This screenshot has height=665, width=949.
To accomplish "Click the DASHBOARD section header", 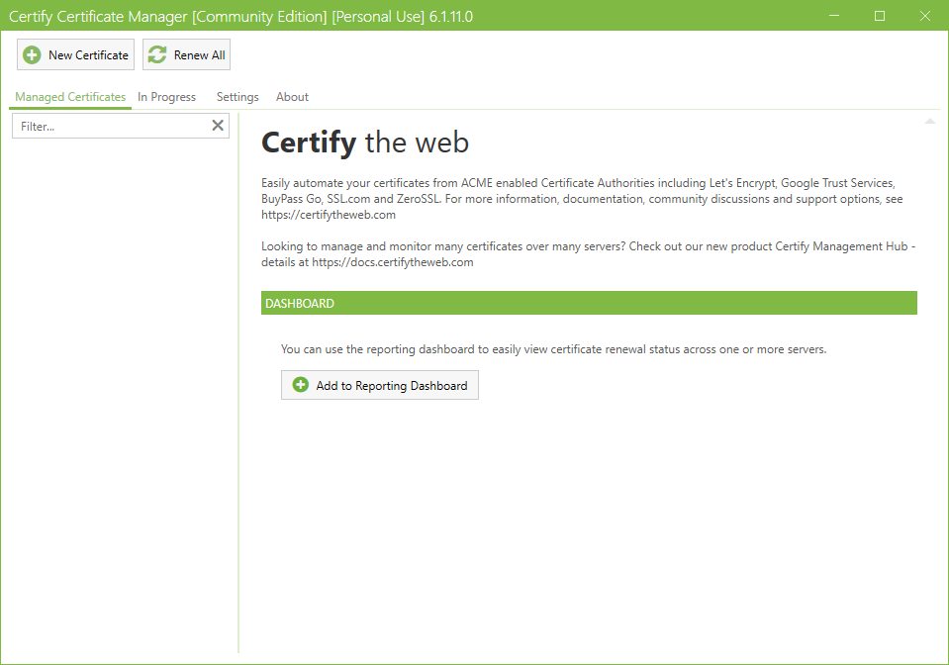I will 589,303.
